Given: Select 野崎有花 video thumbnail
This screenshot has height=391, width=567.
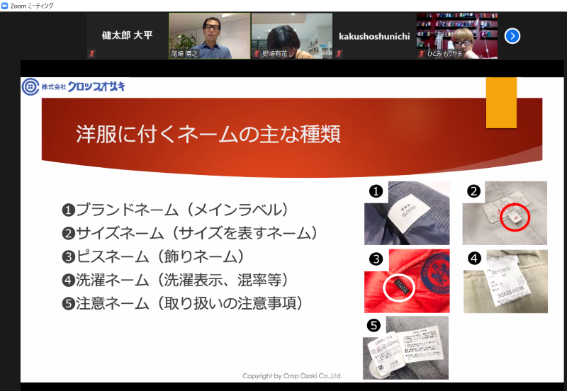Looking at the screenshot, I should coord(291,35).
